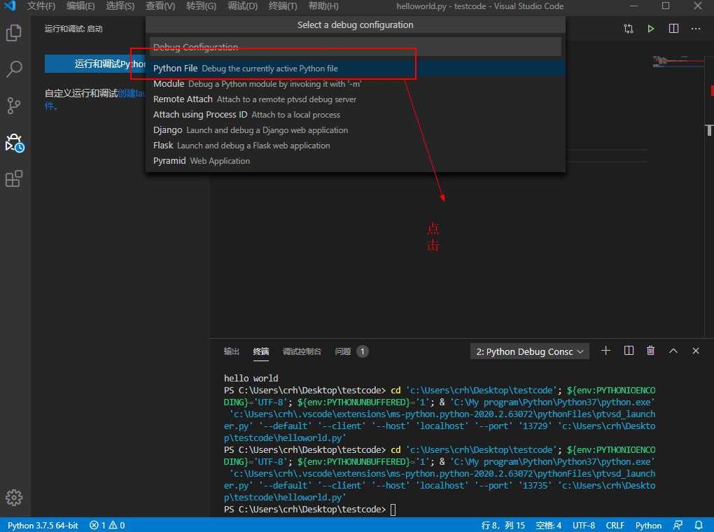The width and height of the screenshot is (714, 532).
Task: Go to line via 行 8, 列 15
Action: [503, 525]
